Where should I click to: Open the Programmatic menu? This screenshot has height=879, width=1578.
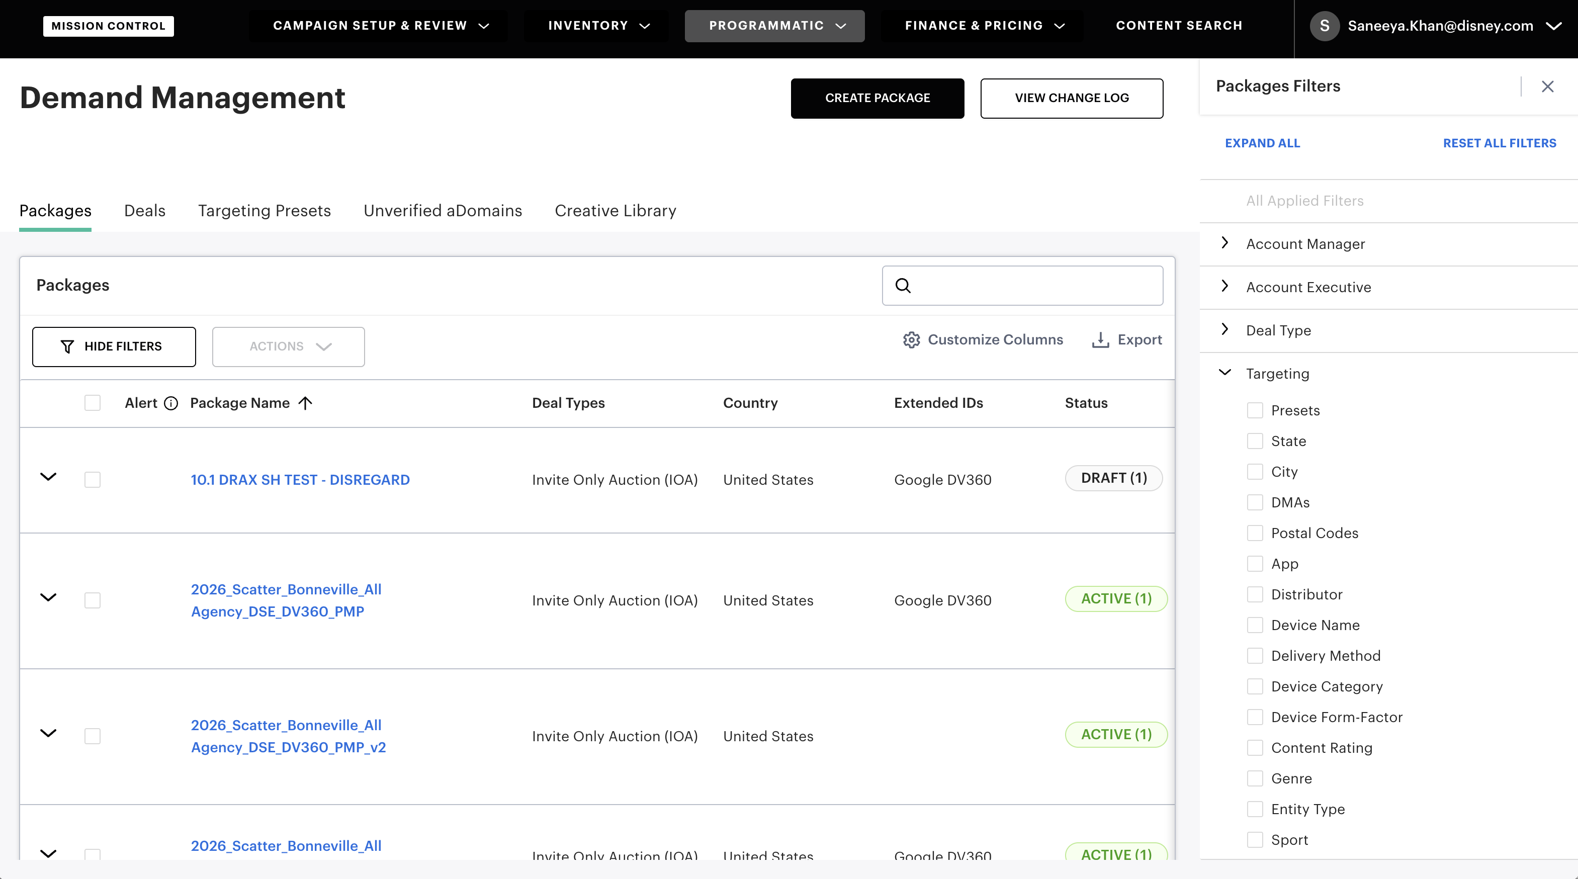pos(775,26)
